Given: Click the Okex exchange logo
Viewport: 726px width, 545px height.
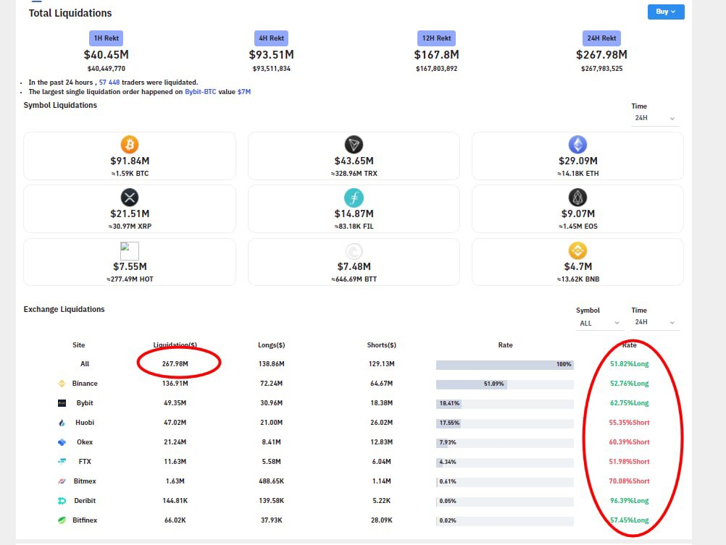Looking at the screenshot, I should click(x=62, y=442).
